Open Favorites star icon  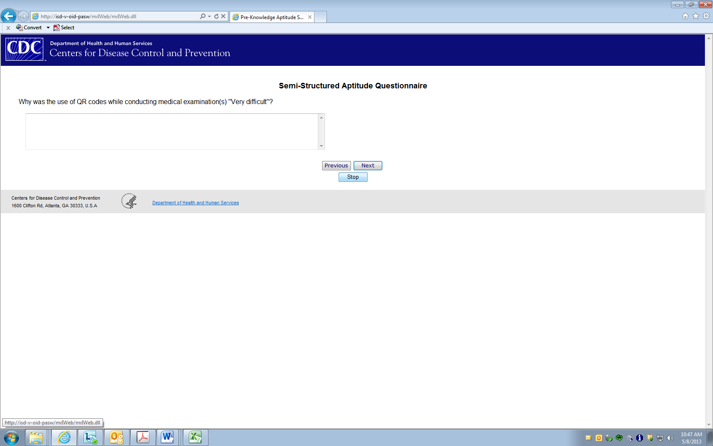click(x=696, y=16)
